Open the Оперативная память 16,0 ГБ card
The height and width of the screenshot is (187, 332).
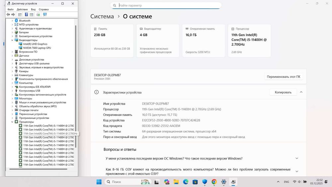click(204, 41)
